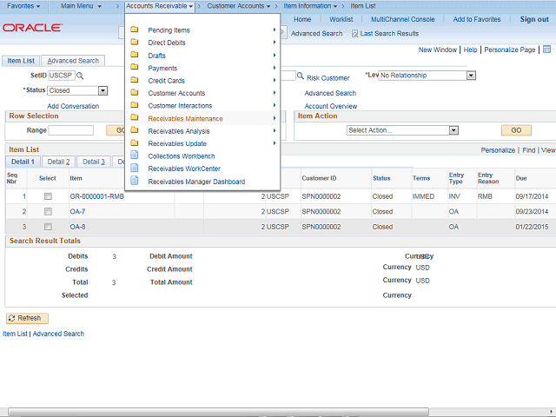
Task: Click the Credit Cards folder icon
Action: click(135, 81)
